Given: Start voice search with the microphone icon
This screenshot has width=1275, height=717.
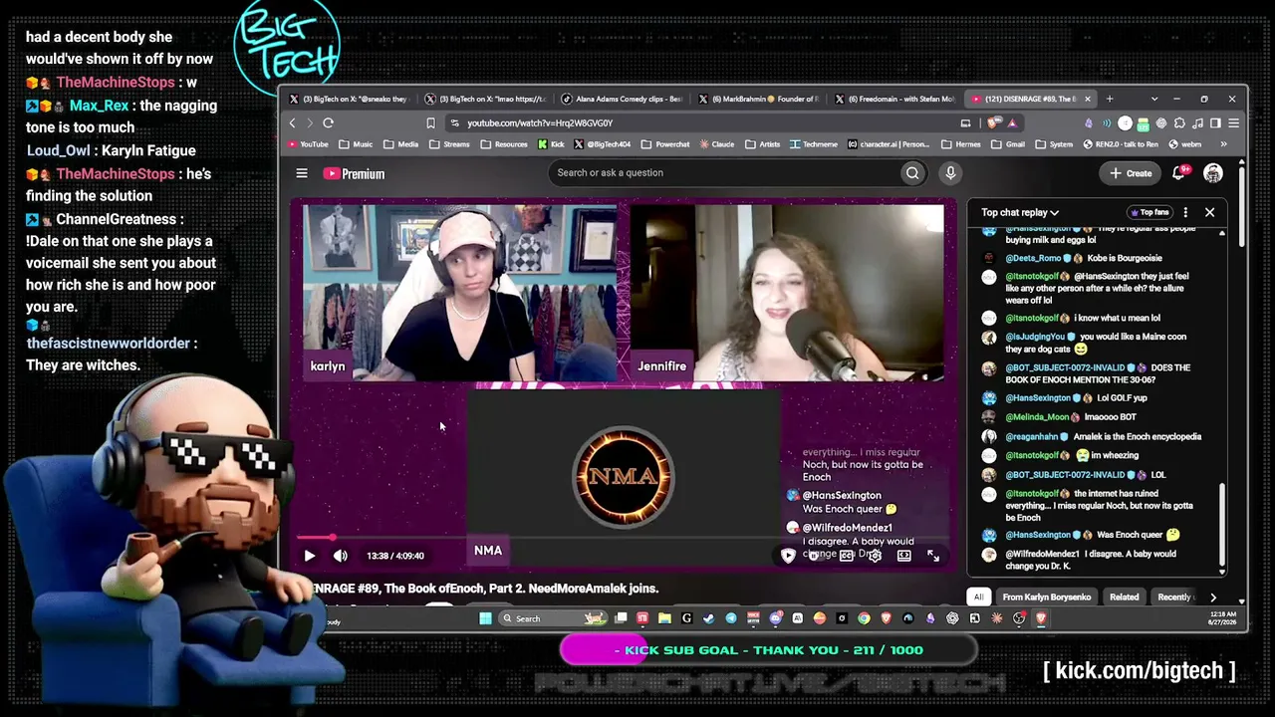Looking at the screenshot, I should pos(950,173).
